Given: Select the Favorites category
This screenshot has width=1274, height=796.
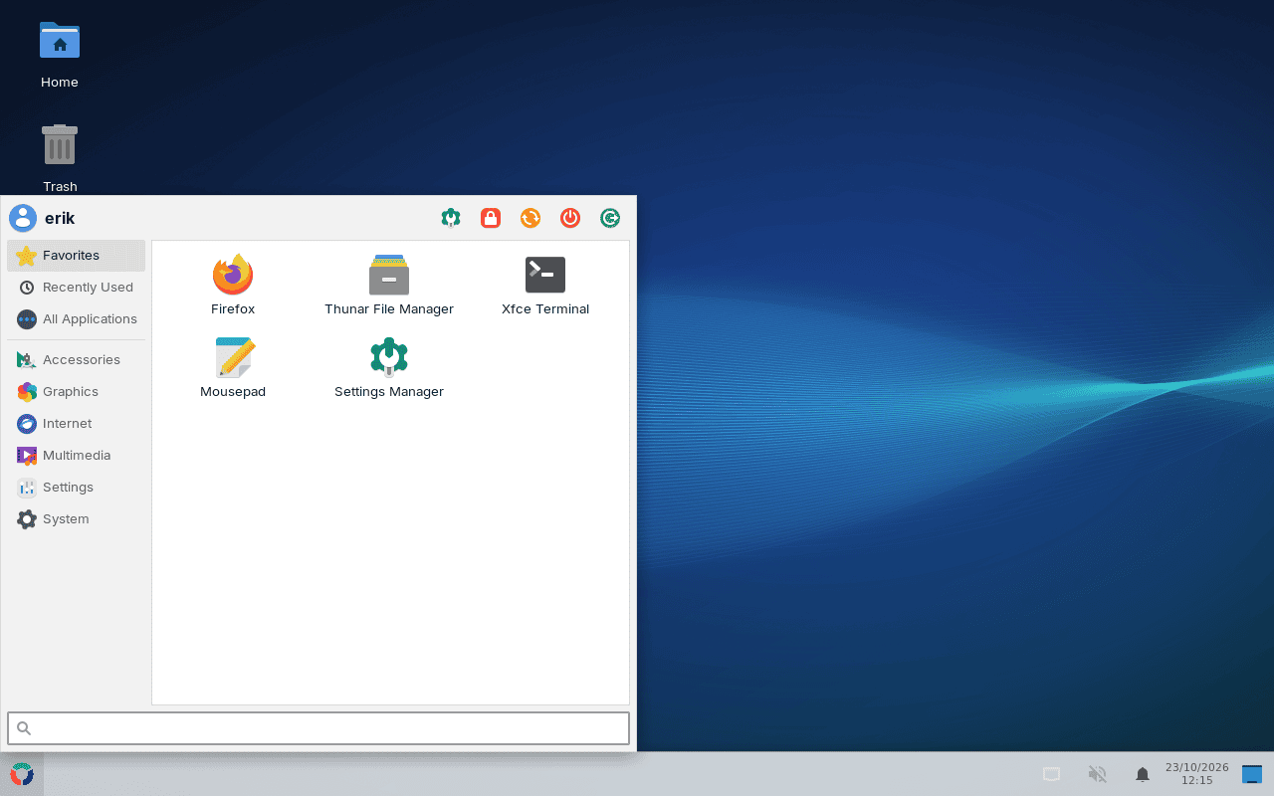Looking at the screenshot, I should 76,256.
